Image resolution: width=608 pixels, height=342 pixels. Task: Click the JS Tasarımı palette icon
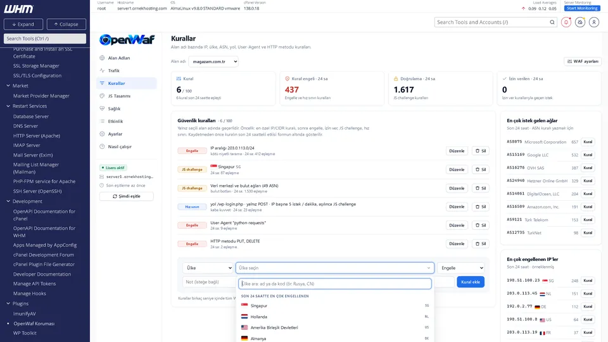tap(102, 96)
